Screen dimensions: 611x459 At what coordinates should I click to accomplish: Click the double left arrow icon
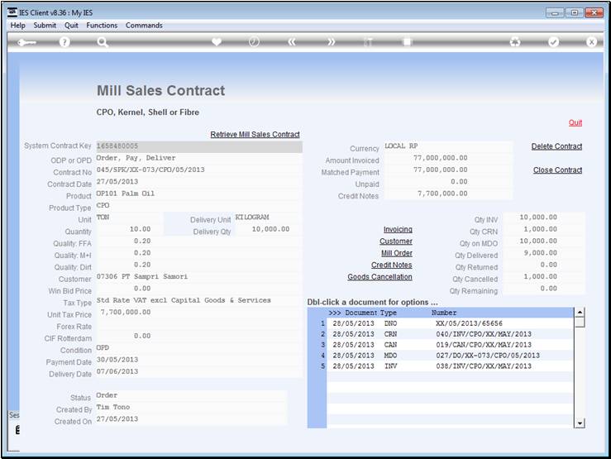pyautogui.click(x=292, y=42)
